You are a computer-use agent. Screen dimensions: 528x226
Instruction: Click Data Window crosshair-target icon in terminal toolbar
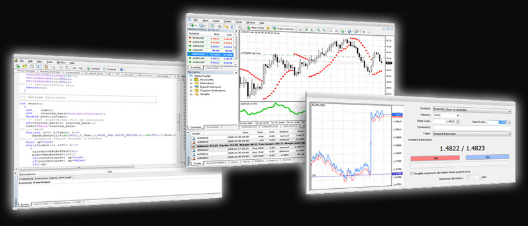pos(220,26)
